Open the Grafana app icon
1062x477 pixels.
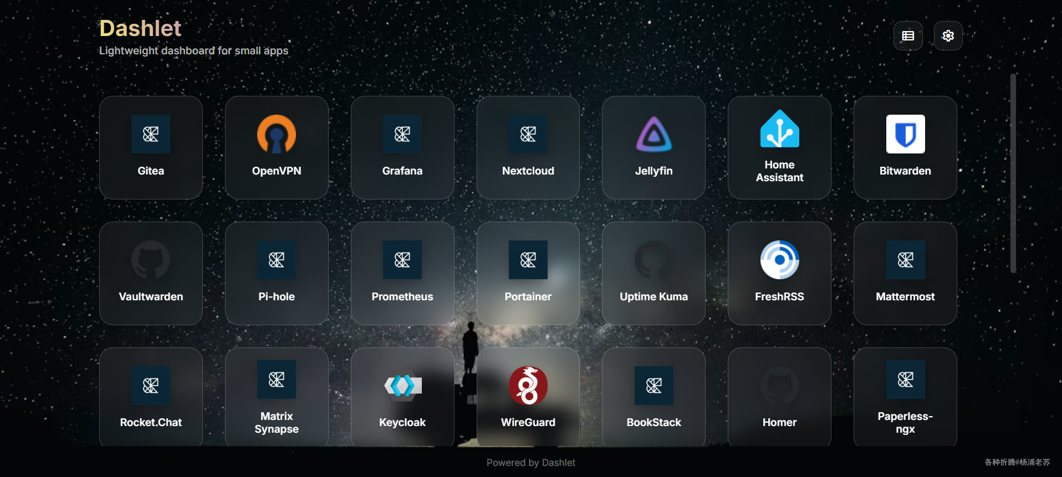tap(402, 134)
